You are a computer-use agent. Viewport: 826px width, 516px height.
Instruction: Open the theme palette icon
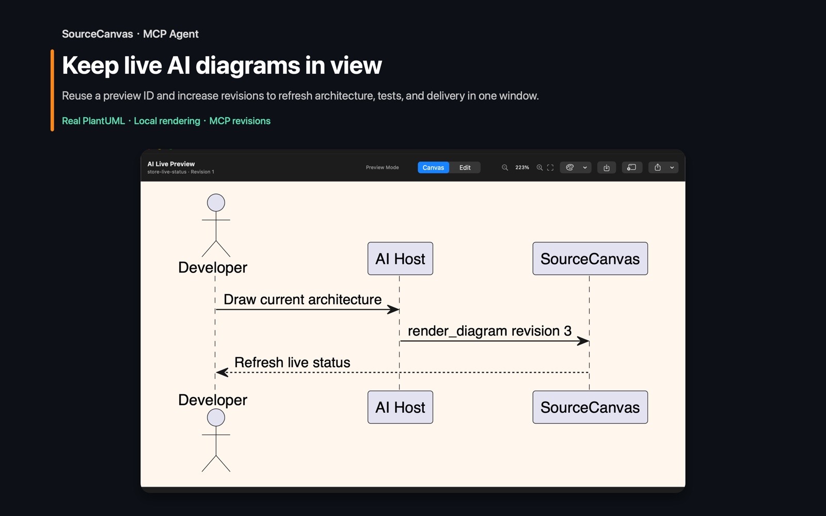pyautogui.click(x=570, y=168)
